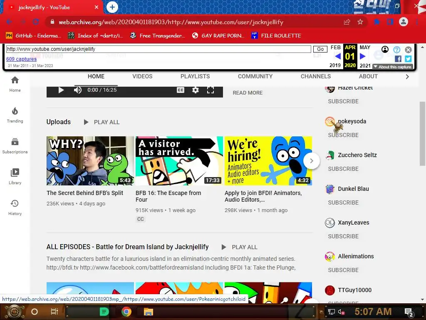Mute the featured video volume
This screenshot has width=426, height=320.
tap(78, 90)
